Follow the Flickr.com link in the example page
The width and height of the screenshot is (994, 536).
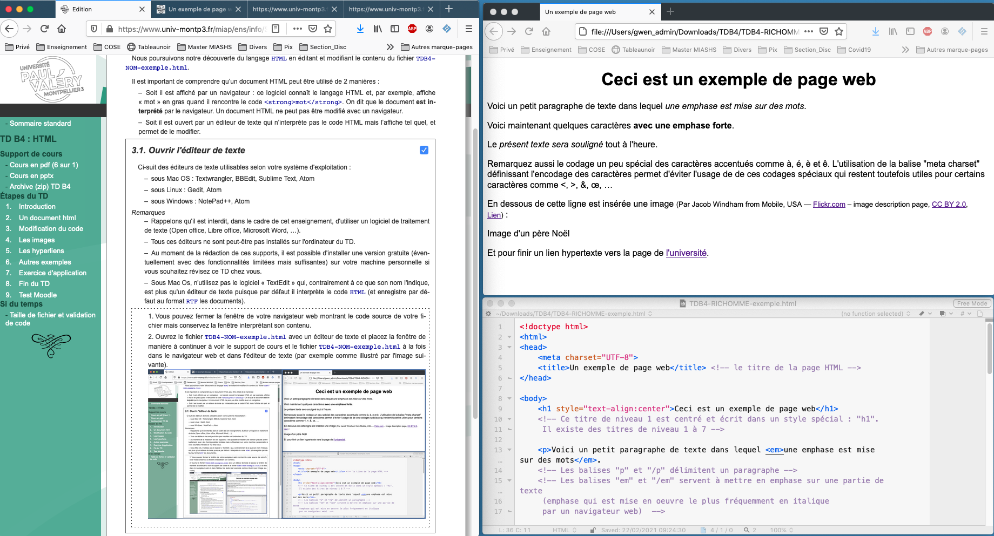coord(829,205)
